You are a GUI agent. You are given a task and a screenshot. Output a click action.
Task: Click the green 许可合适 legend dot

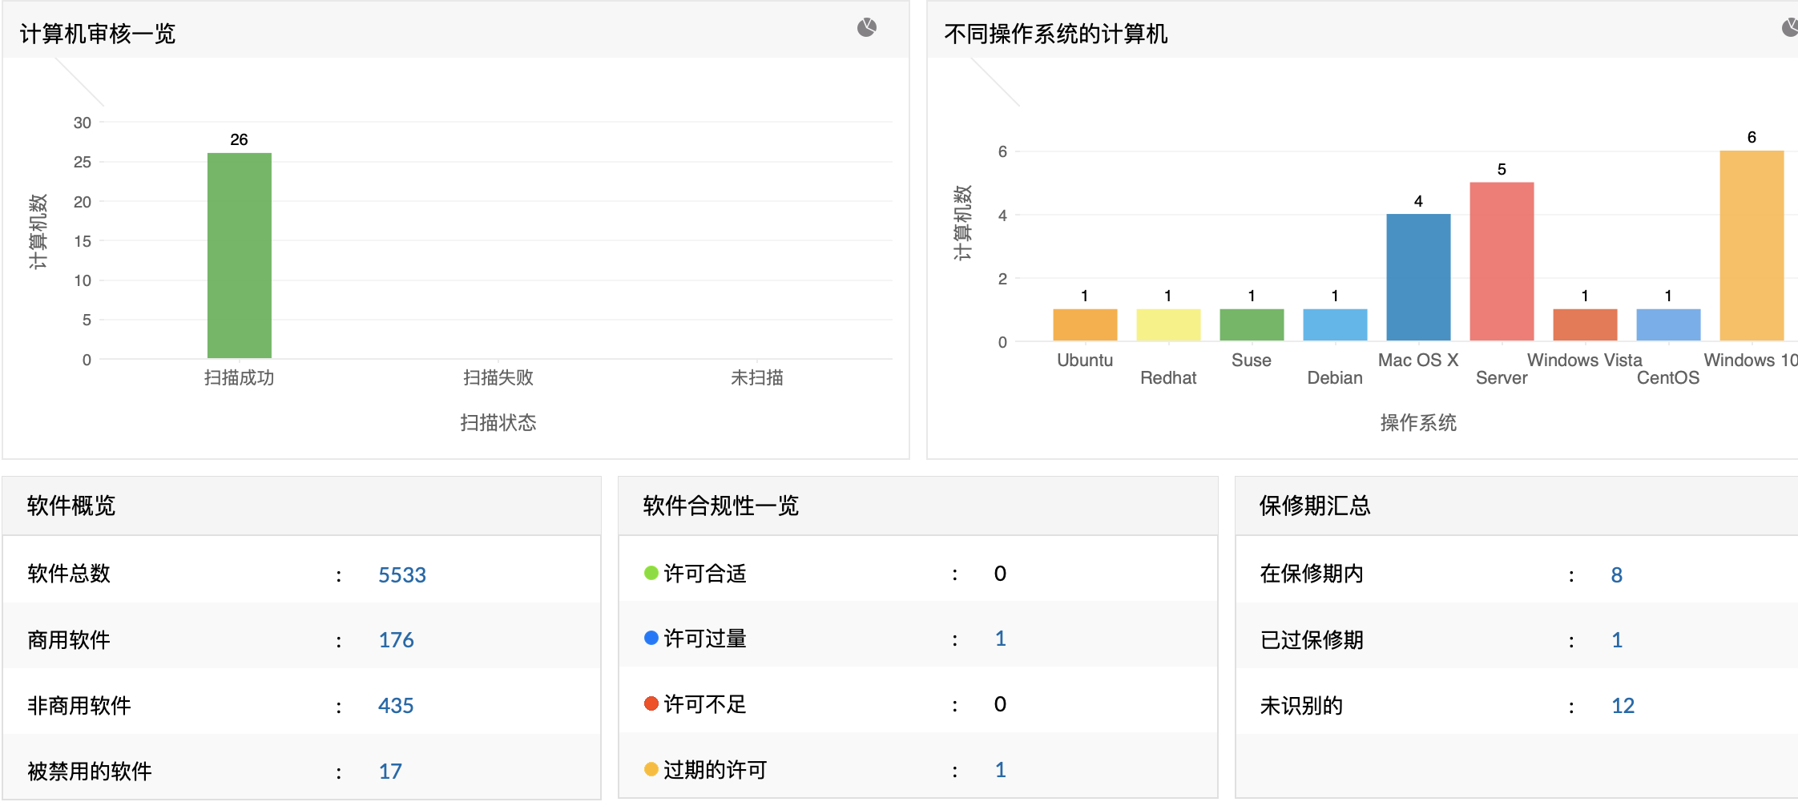coord(649,573)
